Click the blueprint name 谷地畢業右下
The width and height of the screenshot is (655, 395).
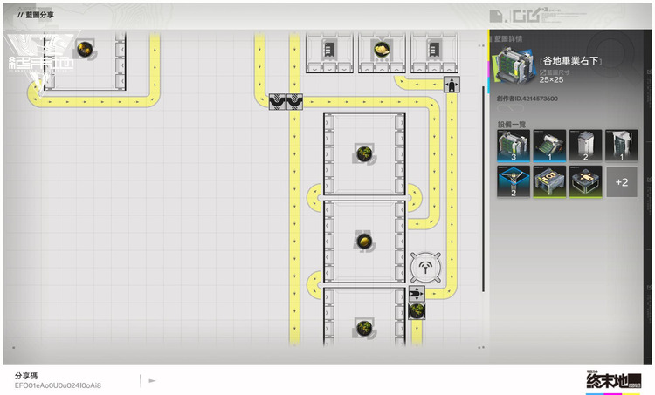click(575, 58)
